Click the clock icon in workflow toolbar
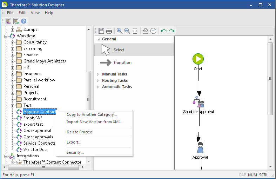The image size is (276, 179). (153, 31)
